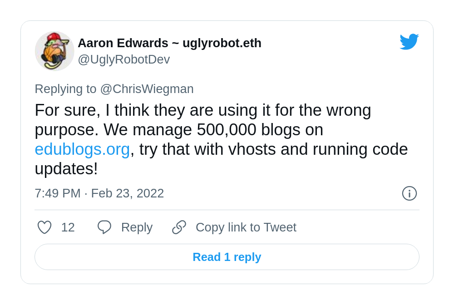Click the Feb 23, 2022 date
The image size is (454, 305).
[128, 193]
